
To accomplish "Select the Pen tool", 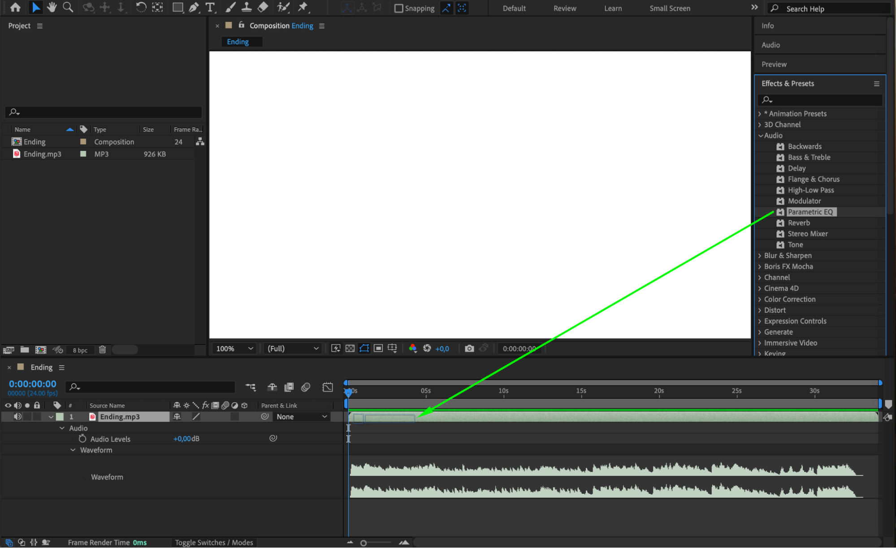I will click(194, 7).
